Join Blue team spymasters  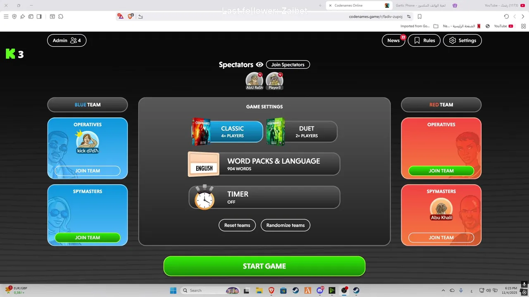[88, 238]
